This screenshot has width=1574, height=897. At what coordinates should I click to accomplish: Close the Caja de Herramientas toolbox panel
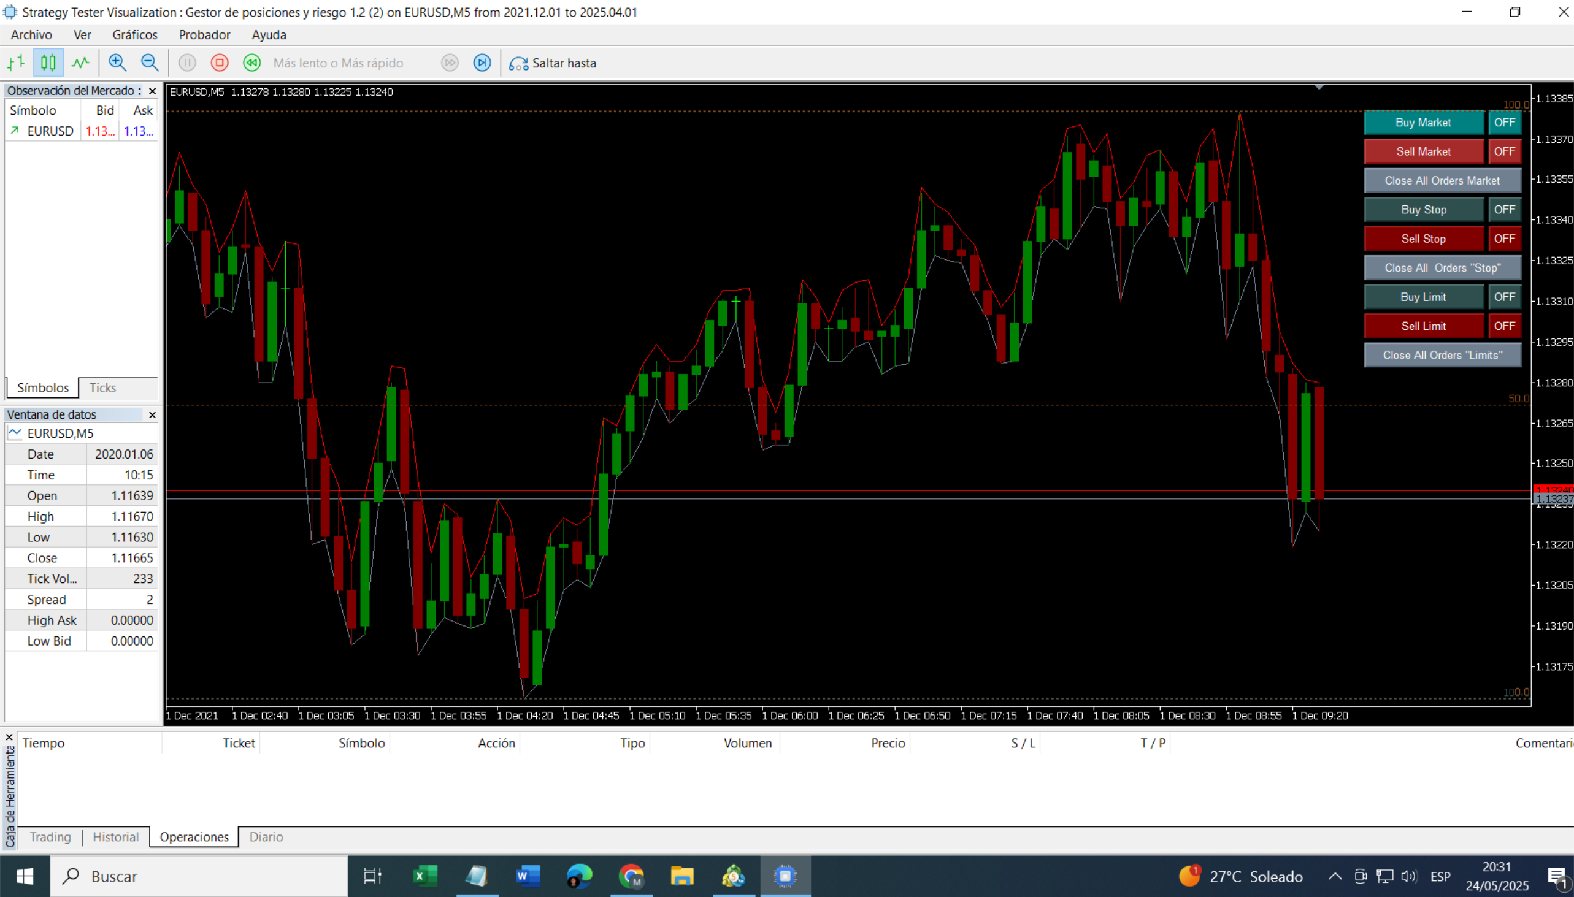tap(9, 737)
